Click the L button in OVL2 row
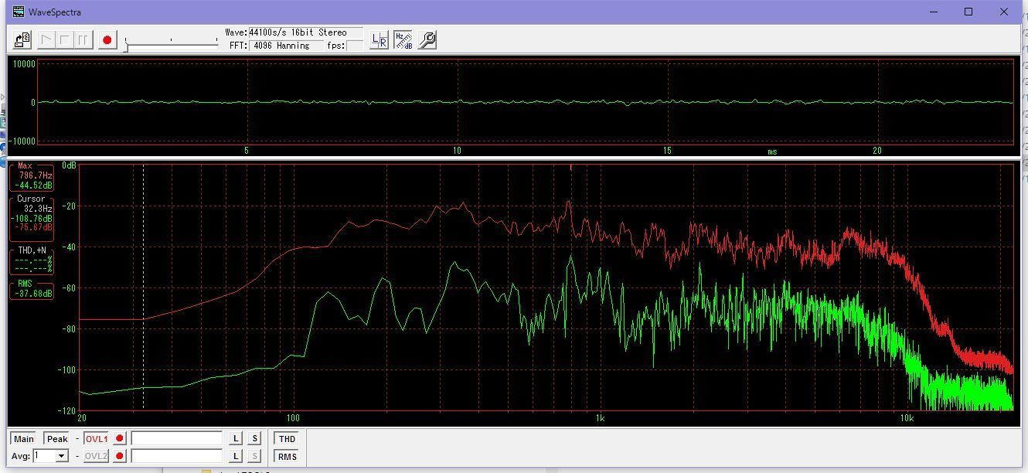The height and width of the screenshot is (473, 1028). 237,456
